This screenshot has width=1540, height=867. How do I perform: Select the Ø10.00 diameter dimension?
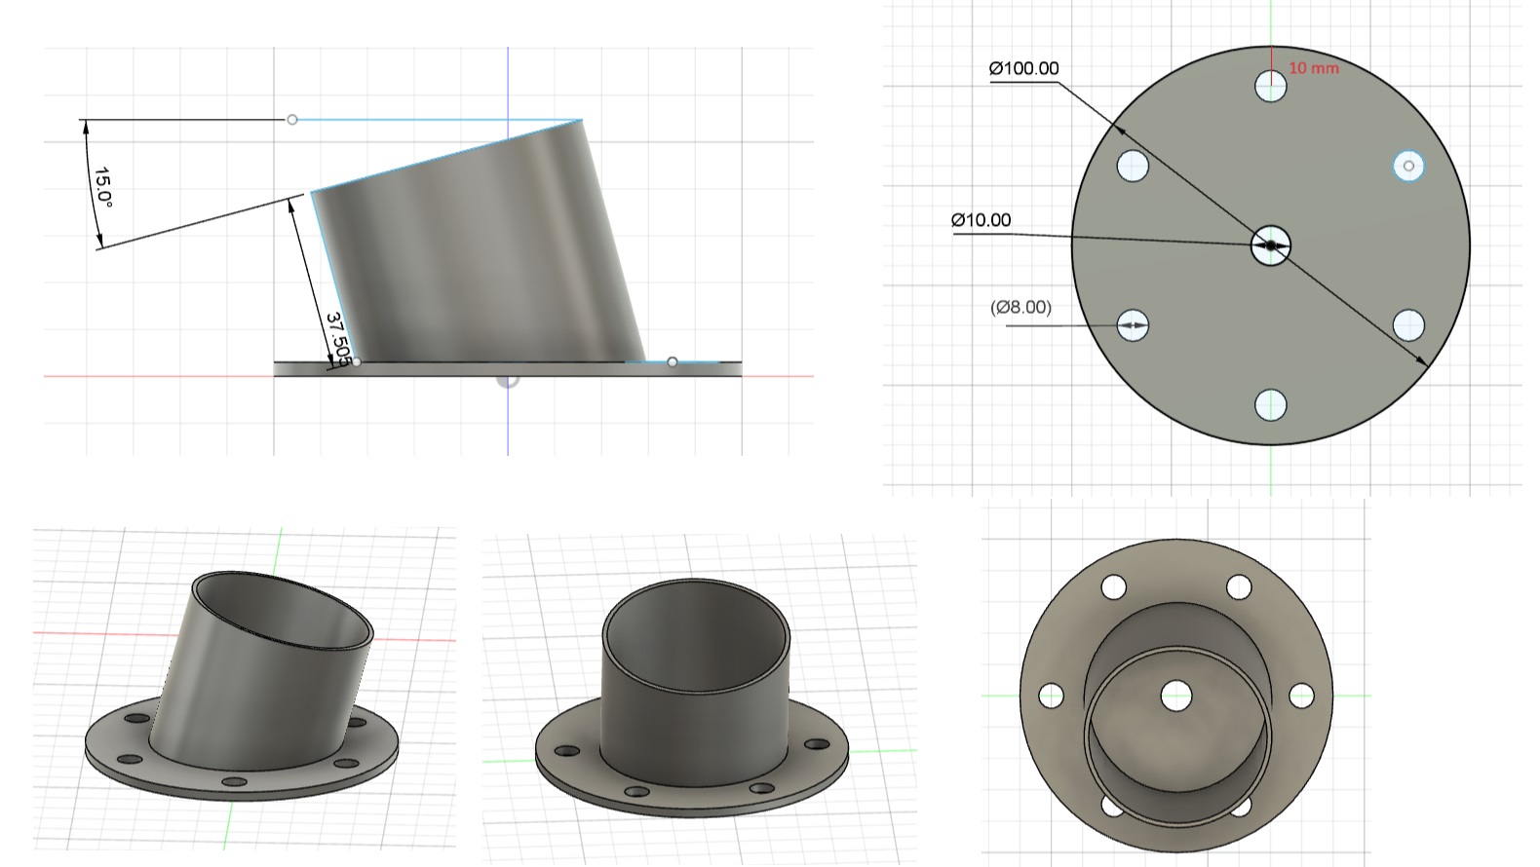[x=982, y=220]
